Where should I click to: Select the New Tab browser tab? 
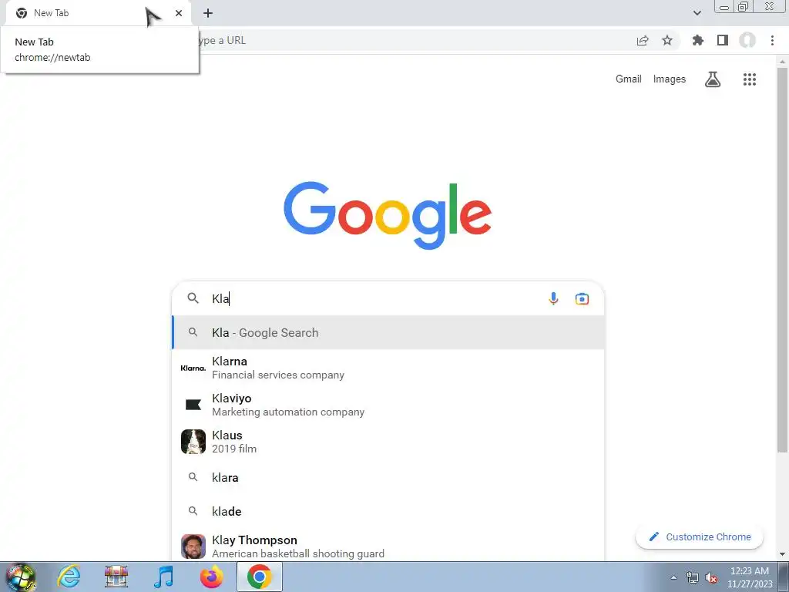tap(98, 13)
